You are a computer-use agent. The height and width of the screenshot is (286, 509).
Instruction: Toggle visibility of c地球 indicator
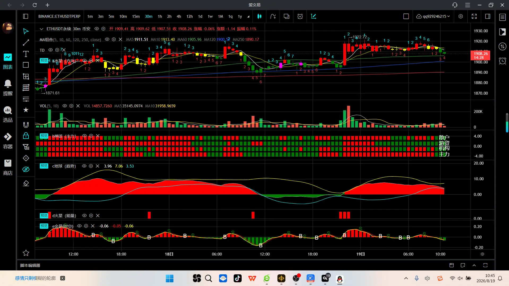pos(84,166)
